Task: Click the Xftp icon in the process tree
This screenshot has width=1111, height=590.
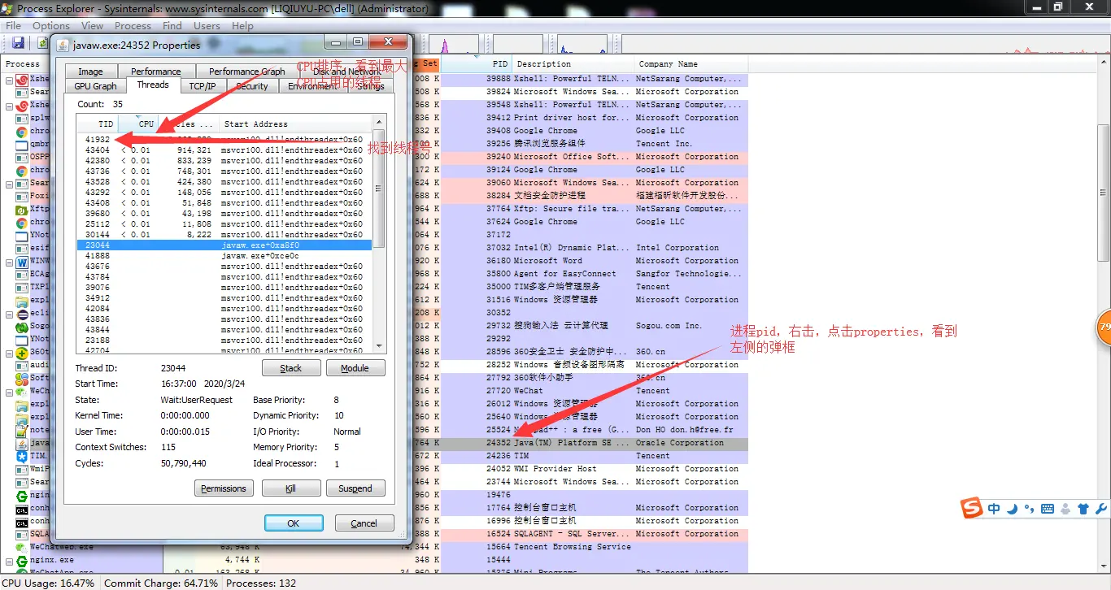Action: pos(22,209)
